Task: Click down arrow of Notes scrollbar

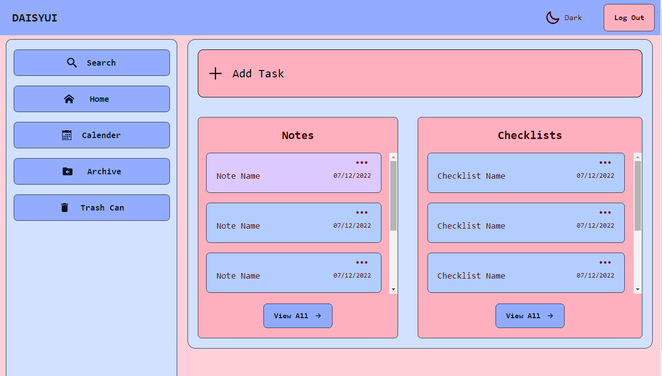Action: [393, 289]
